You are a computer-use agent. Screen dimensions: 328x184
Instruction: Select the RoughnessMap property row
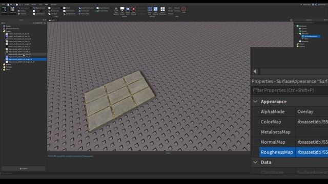(294, 152)
